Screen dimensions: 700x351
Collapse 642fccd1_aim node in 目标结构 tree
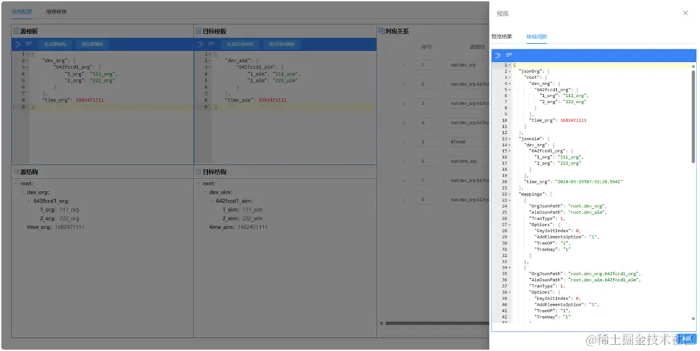(x=212, y=201)
